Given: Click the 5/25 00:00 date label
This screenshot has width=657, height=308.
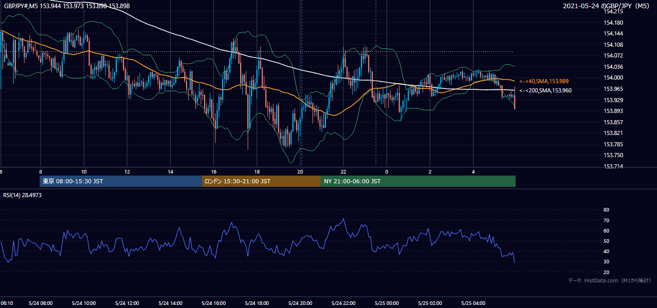Looking at the screenshot, I should tap(387, 303).
